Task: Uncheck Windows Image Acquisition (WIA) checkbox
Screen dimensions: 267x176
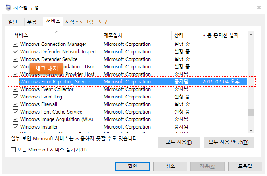Action: click(x=15, y=119)
